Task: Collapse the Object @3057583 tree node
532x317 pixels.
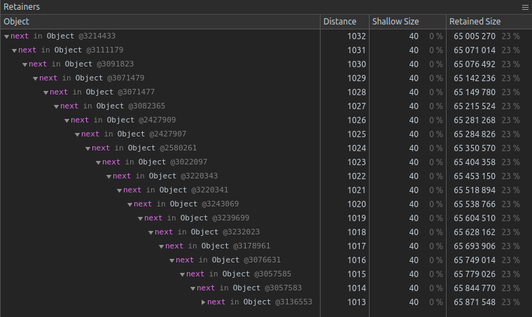Action: pos(193,288)
